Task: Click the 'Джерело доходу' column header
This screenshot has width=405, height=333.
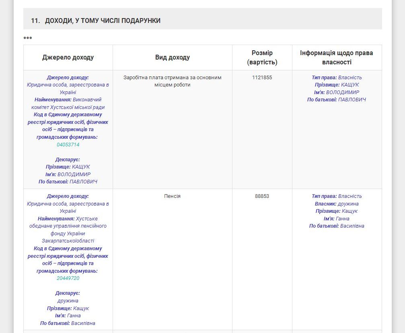Action: point(68,58)
